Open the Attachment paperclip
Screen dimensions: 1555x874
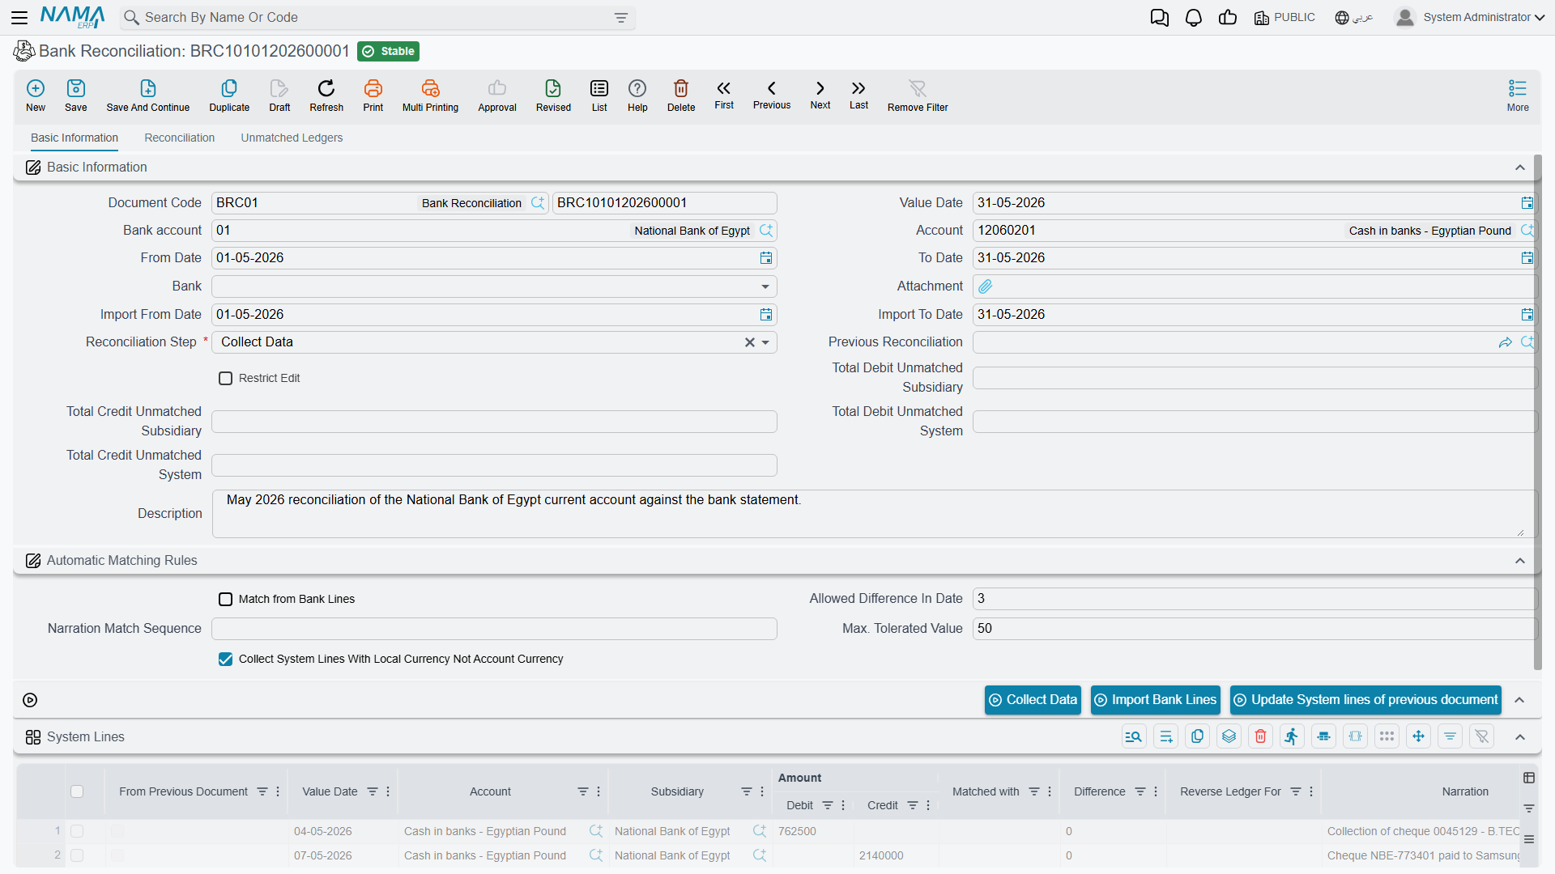[x=986, y=286]
